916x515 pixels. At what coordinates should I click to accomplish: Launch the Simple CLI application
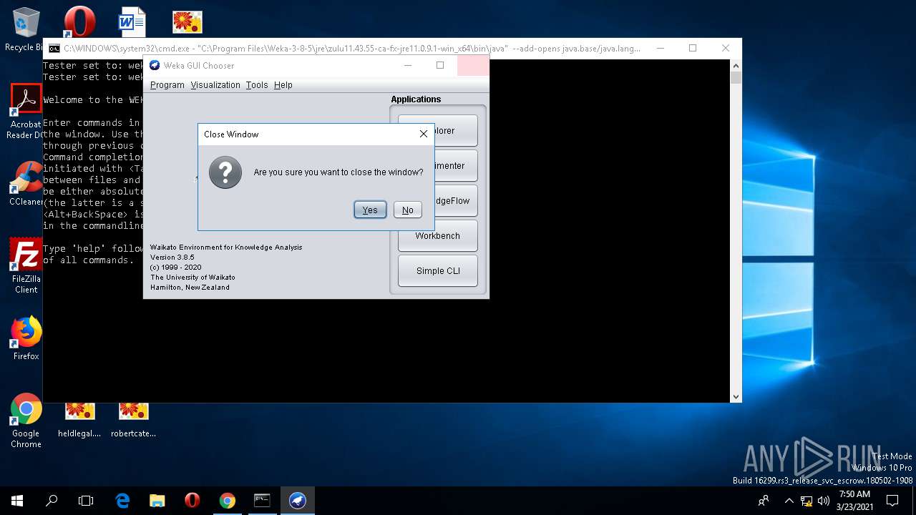(438, 271)
